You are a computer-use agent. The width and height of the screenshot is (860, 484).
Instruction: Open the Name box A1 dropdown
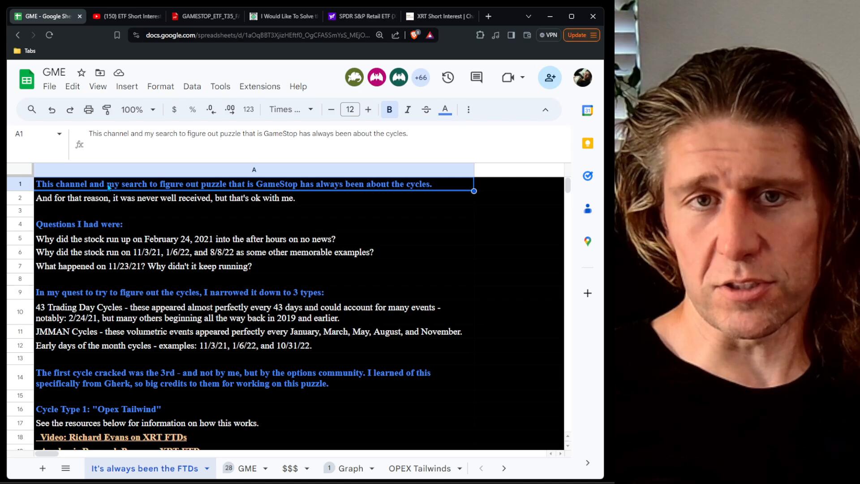pyautogui.click(x=59, y=134)
